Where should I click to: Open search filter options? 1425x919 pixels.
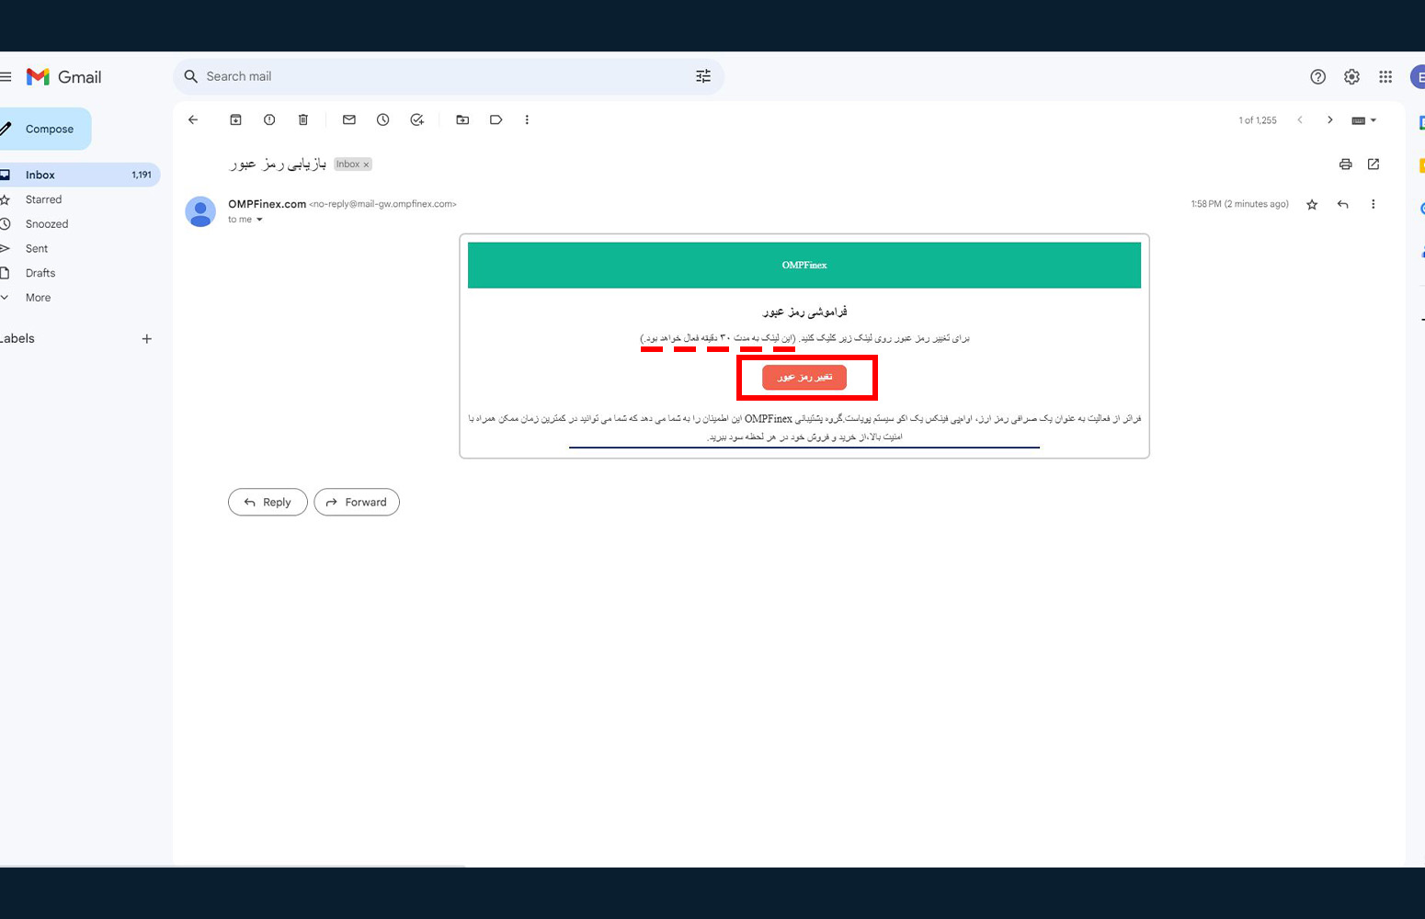[703, 76]
